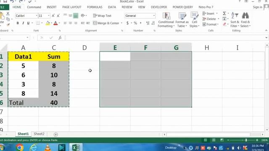The image size is (269, 151).
Task: Toggle Underline formatting
Action: [28, 23]
